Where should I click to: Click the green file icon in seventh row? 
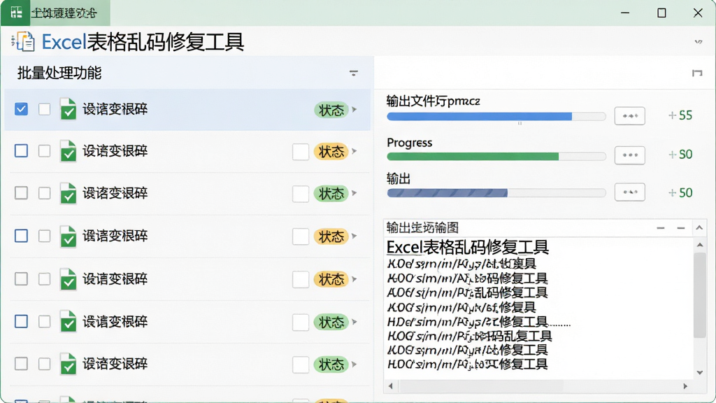tap(68, 364)
